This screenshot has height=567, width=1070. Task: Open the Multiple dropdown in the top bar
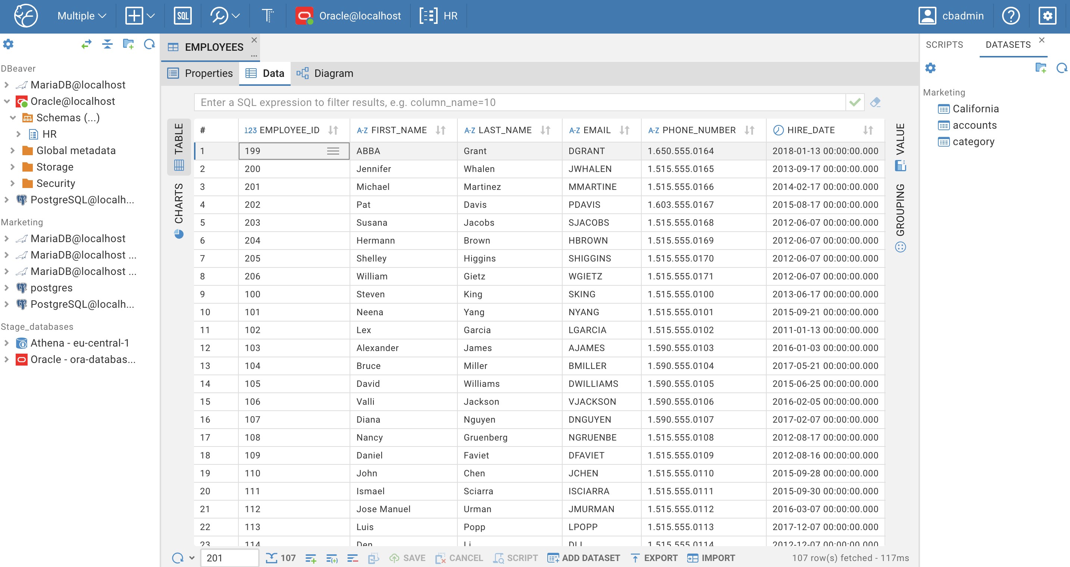click(82, 16)
